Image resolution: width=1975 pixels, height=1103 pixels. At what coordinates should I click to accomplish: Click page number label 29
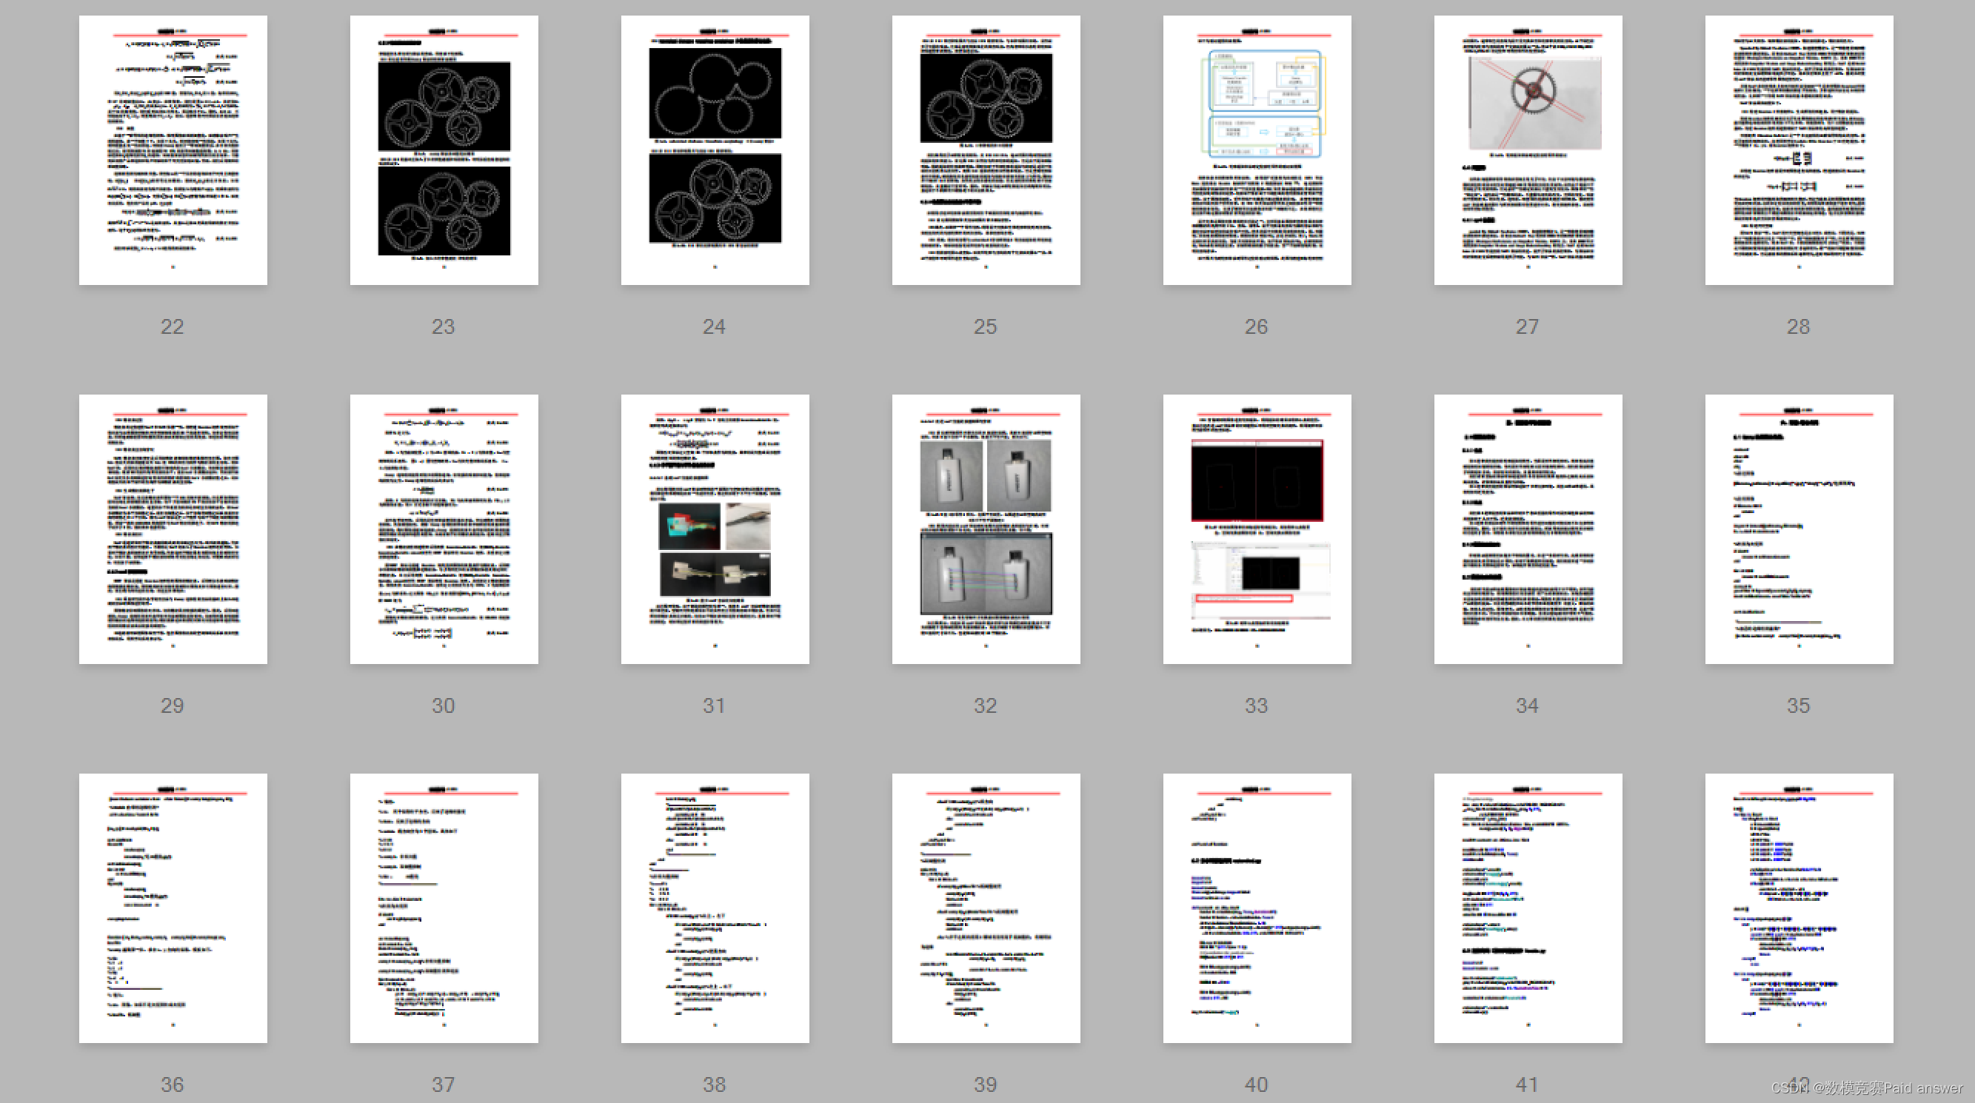click(172, 705)
